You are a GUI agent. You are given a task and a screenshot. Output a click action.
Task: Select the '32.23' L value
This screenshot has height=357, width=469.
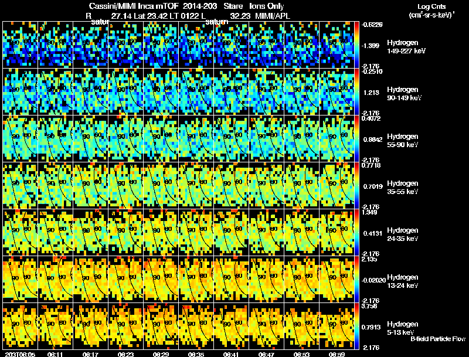pos(240,16)
